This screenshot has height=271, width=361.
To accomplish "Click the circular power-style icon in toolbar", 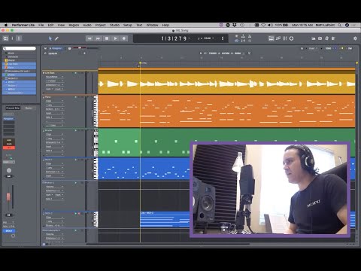I will [291, 38].
